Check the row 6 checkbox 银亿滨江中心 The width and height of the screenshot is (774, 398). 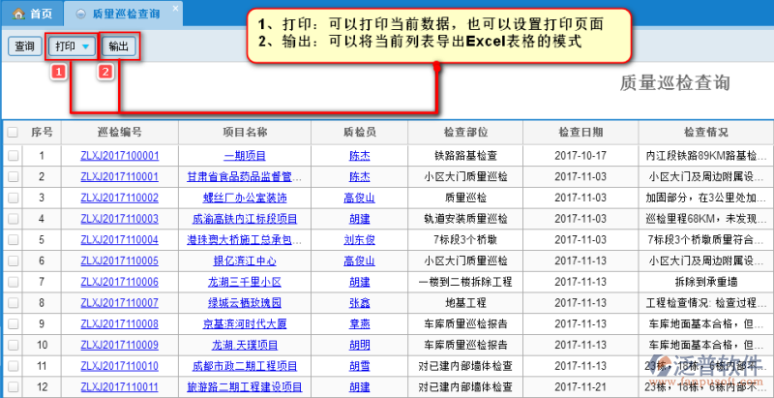tap(13, 261)
